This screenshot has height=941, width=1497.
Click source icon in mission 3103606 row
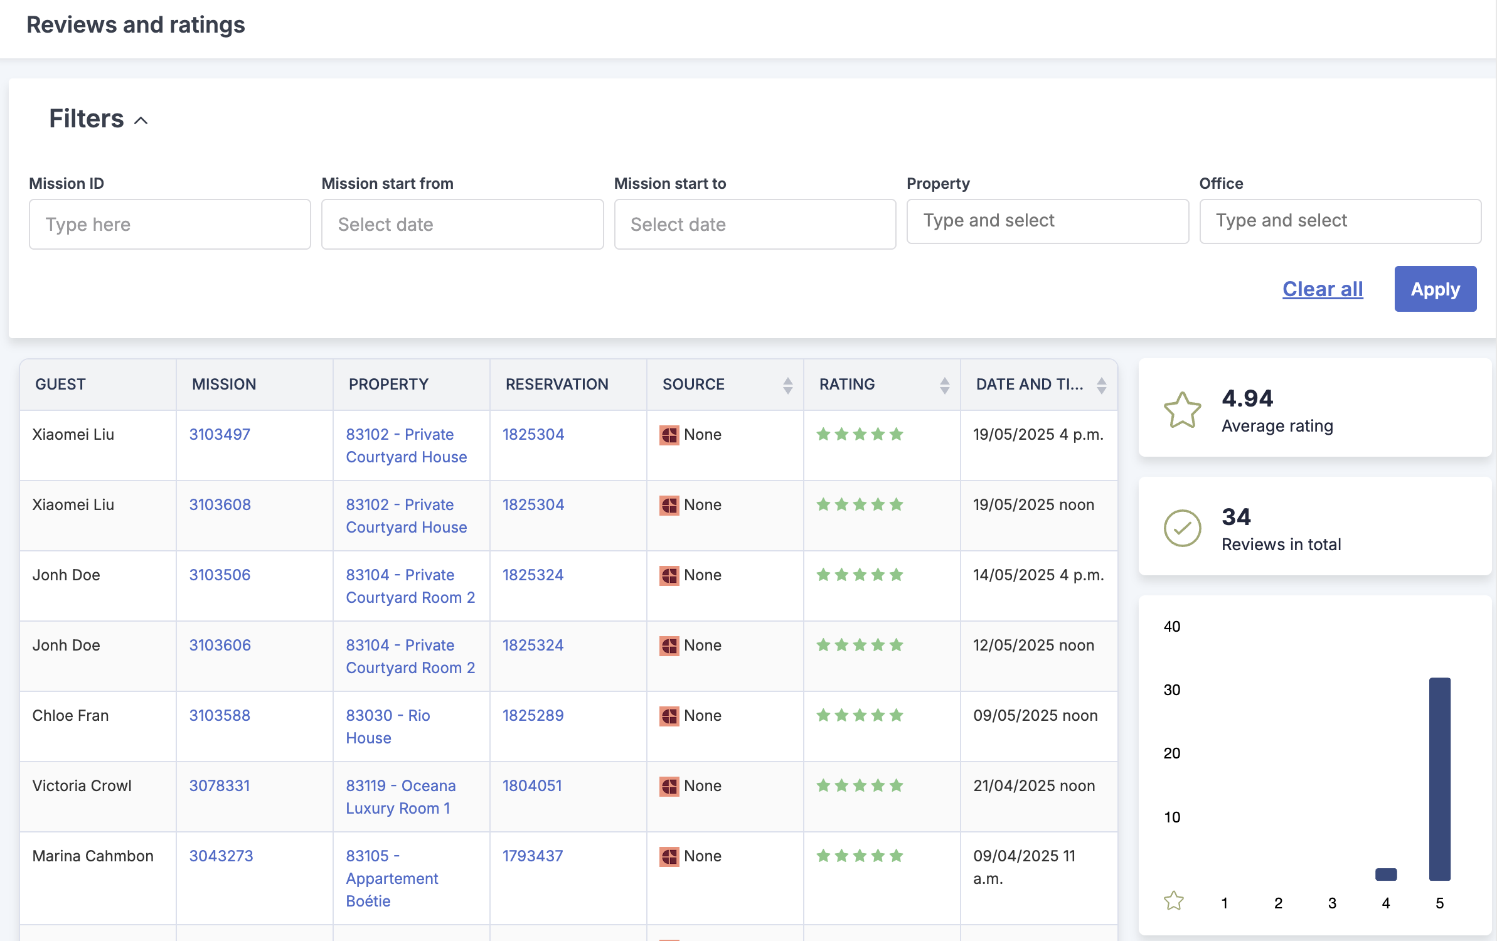point(669,646)
